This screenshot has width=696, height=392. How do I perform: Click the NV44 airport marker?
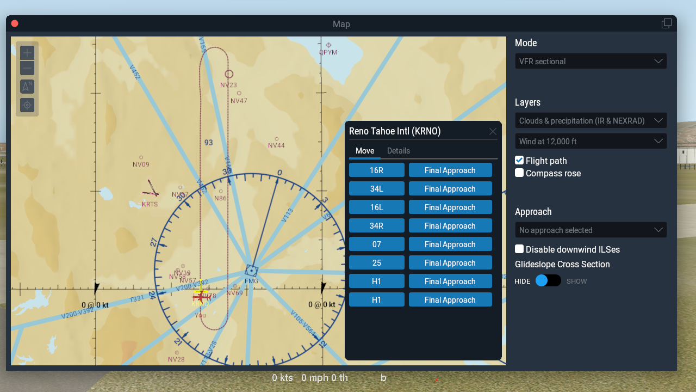pyautogui.click(x=277, y=139)
